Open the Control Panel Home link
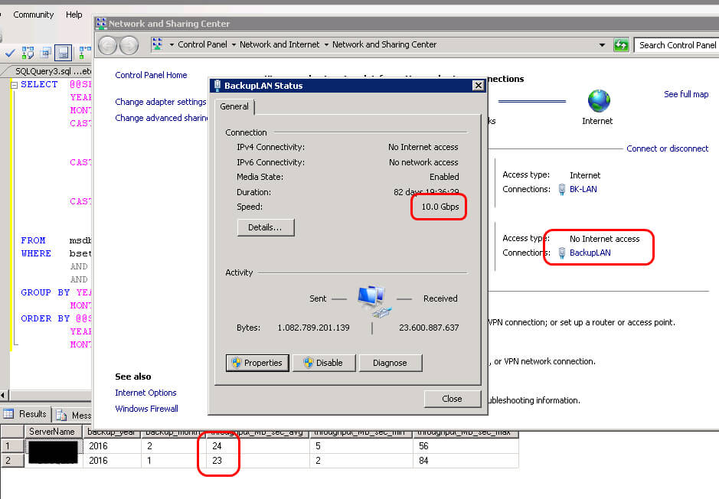 151,75
